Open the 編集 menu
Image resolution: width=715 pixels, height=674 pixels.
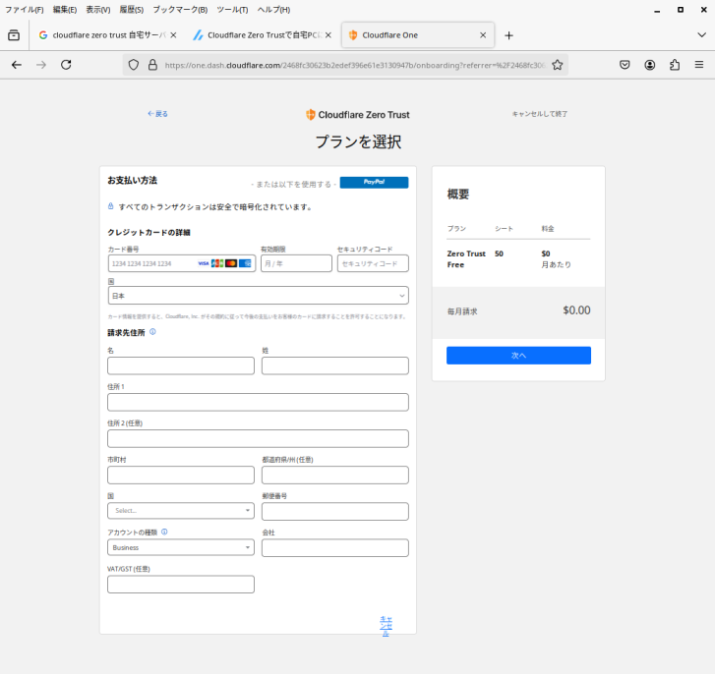pyautogui.click(x=65, y=10)
